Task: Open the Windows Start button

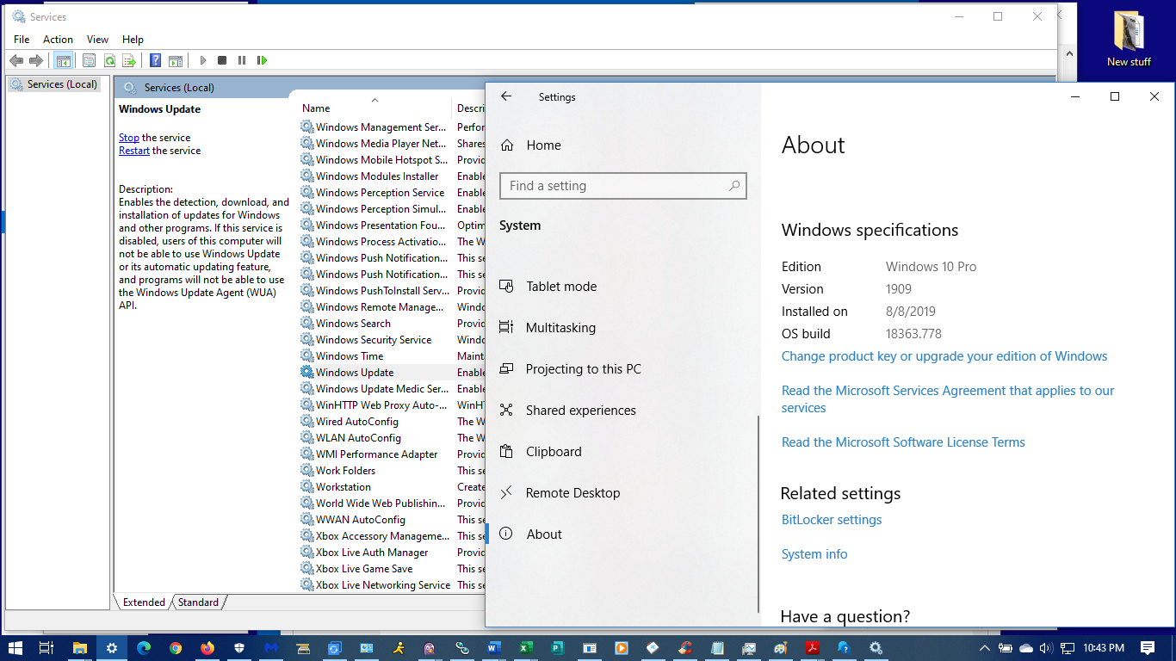Action: tap(15, 648)
